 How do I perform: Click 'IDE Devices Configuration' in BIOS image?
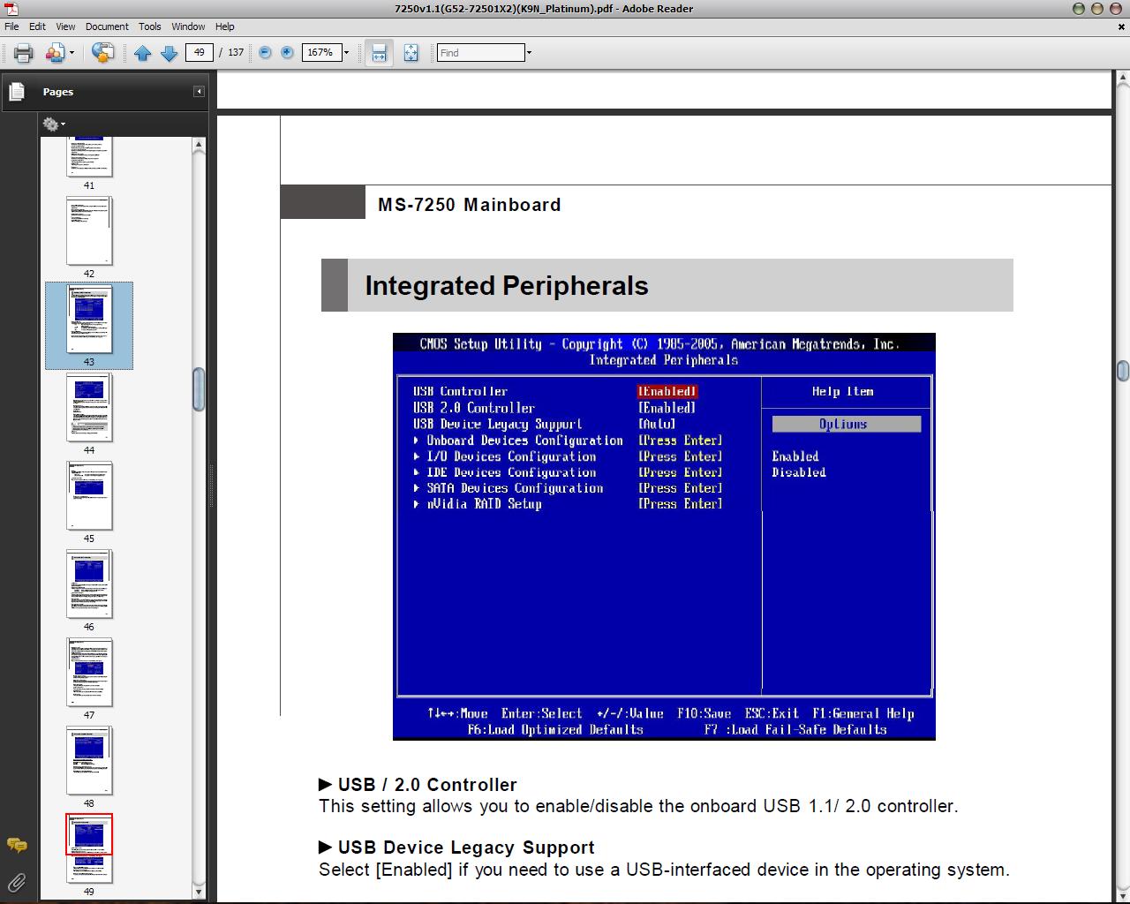tap(511, 472)
